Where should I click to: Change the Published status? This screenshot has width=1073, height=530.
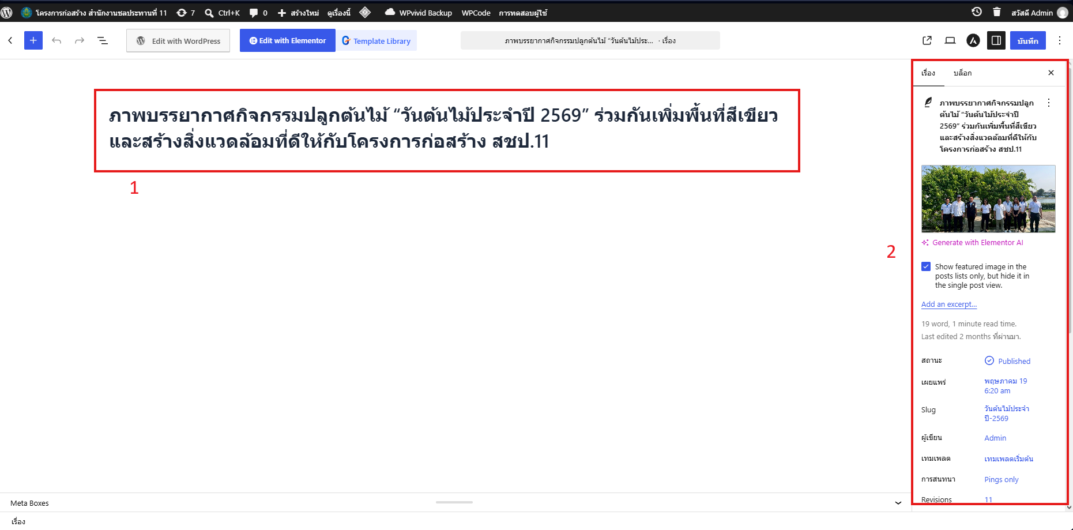pos(1007,361)
